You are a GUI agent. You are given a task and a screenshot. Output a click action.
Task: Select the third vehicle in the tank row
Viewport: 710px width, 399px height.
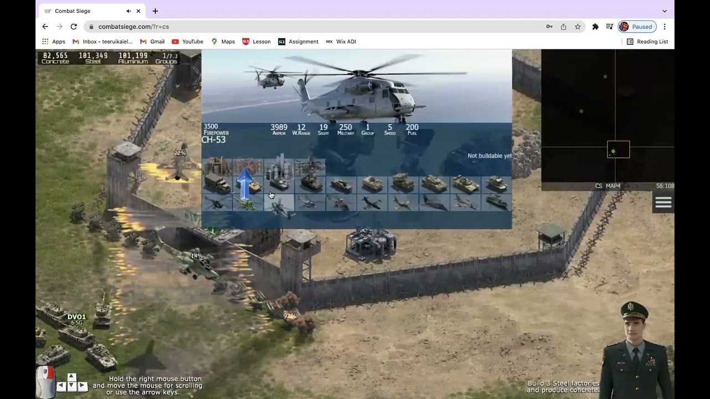click(279, 184)
